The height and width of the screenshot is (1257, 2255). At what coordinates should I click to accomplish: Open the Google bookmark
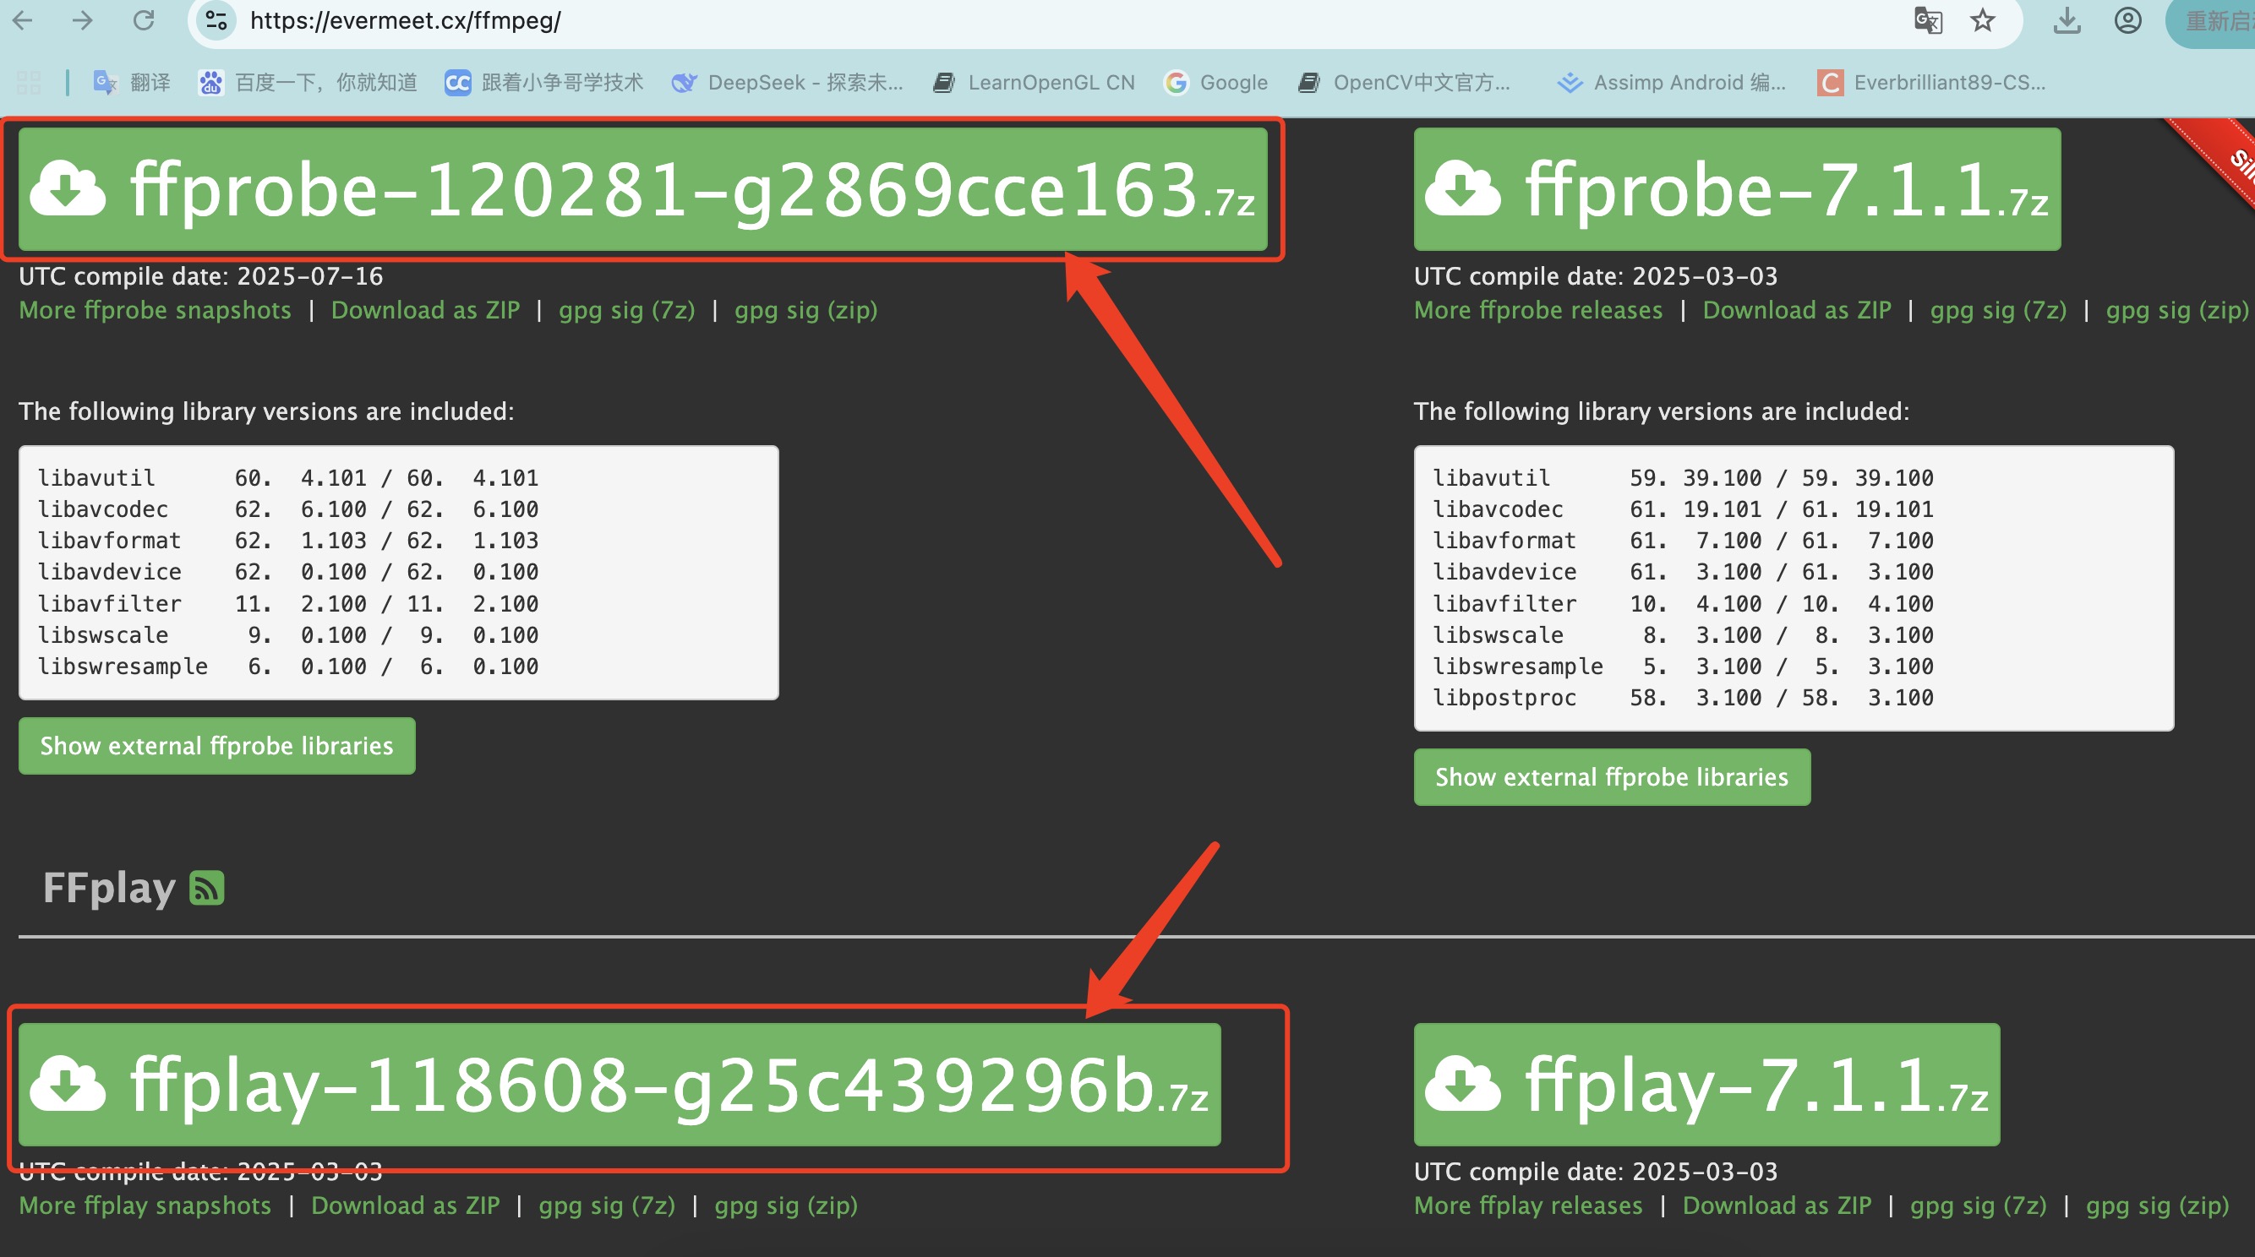pyautogui.click(x=1216, y=82)
